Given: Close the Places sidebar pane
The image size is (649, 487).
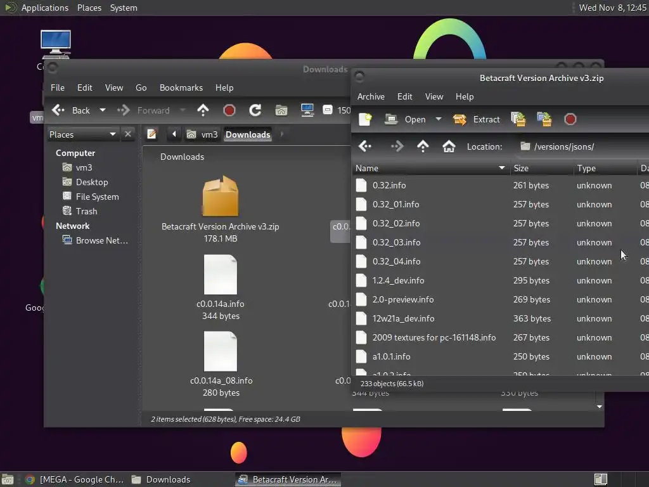Looking at the screenshot, I should (128, 134).
